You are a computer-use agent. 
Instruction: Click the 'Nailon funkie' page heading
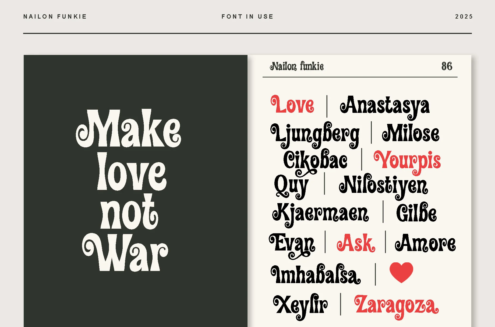click(x=297, y=66)
